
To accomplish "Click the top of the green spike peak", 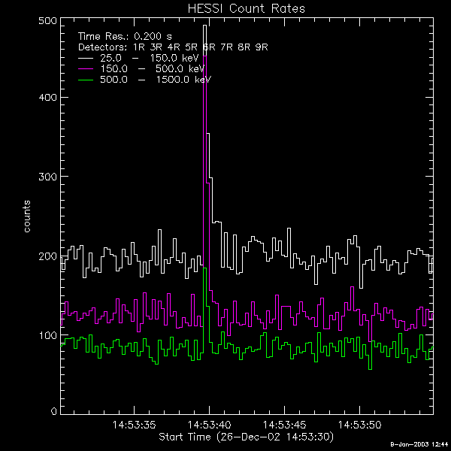I will pos(204,268).
